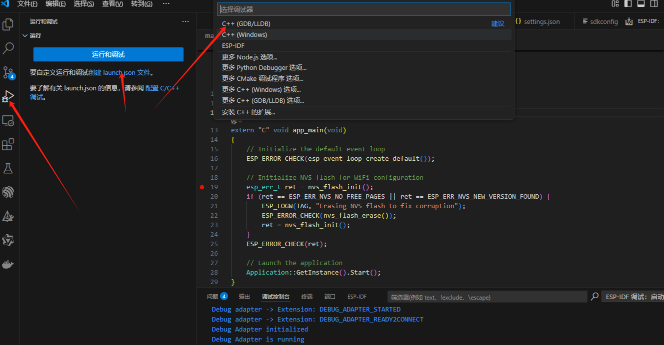Image resolution: width=664 pixels, height=345 pixels.
Task: Click the search icon beside the filter box
Action: 594,297
